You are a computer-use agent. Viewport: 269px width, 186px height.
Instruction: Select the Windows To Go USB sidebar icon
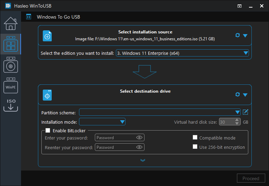pos(11,44)
